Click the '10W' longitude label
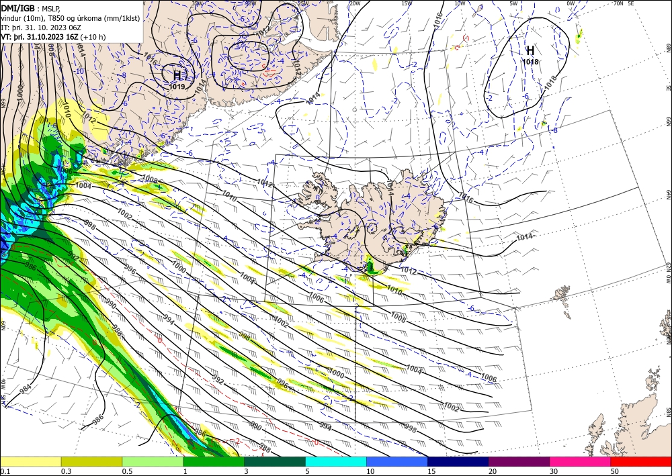The height and width of the screenshot is (476, 672). click(x=460, y=3)
